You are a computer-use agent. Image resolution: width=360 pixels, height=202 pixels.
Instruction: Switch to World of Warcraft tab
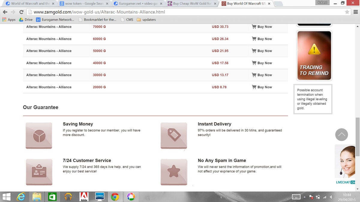coord(30,4)
